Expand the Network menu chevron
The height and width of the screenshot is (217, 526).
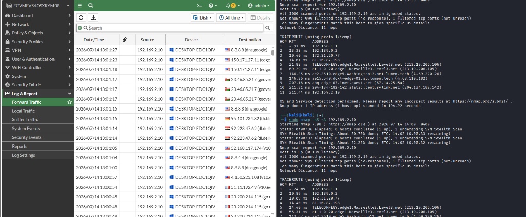click(69, 25)
